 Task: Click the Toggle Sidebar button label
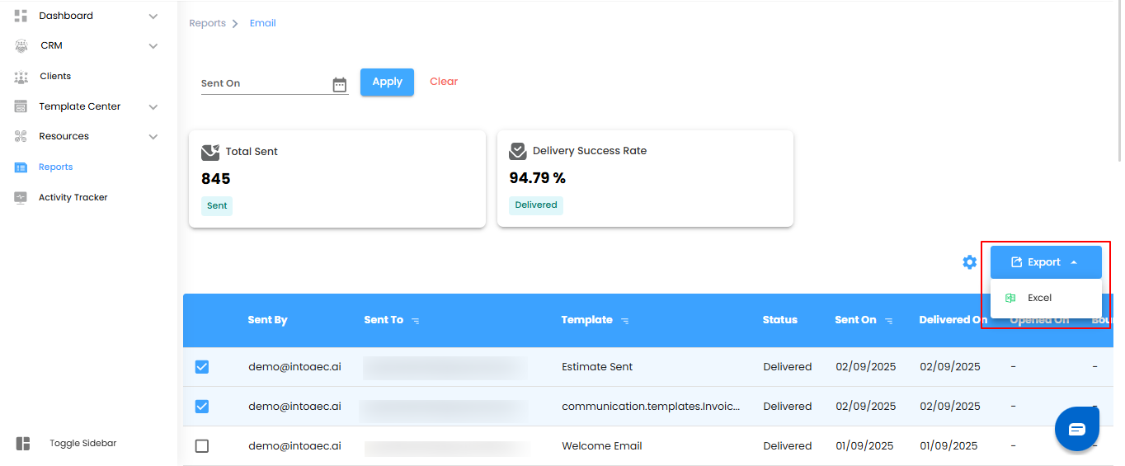(83, 444)
